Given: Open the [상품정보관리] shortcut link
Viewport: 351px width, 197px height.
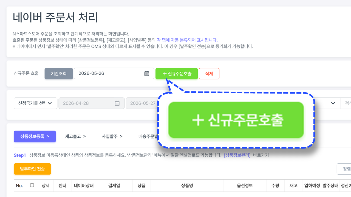Looking at the screenshot, I should tap(237, 155).
